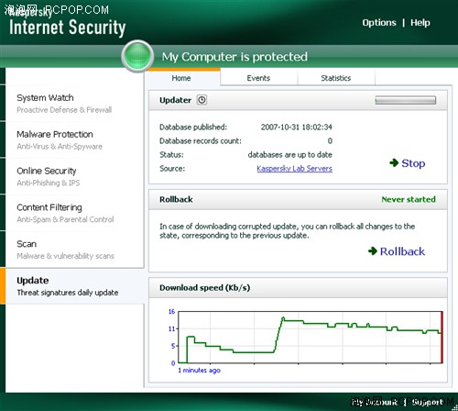Click the Updater schedule clock icon
This screenshot has height=411, width=458.
click(202, 100)
